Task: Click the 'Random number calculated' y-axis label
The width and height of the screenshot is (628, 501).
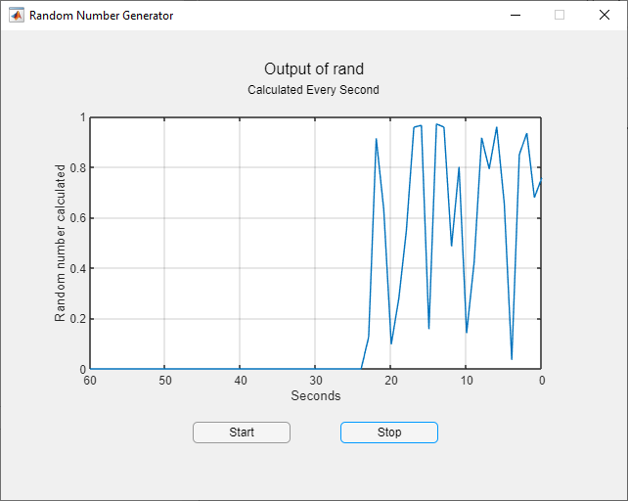Action: tap(60, 243)
